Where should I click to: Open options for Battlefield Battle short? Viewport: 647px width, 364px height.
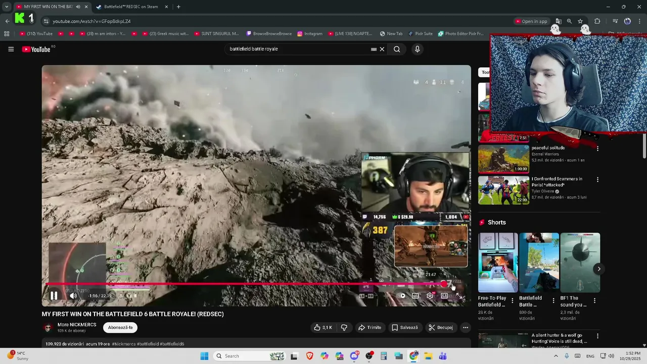[x=553, y=301]
